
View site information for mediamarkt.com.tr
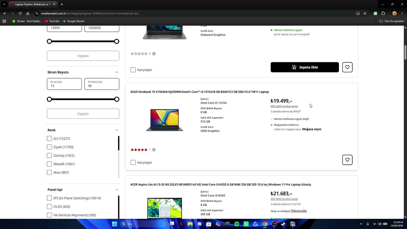pos(37,13)
